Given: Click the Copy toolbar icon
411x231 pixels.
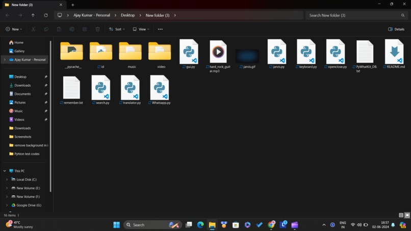Looking at the screenshot, I should click(x=46, y=29).
